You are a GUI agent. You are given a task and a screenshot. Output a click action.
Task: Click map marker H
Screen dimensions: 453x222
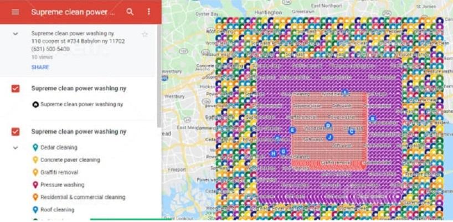[x=273, y=153]
